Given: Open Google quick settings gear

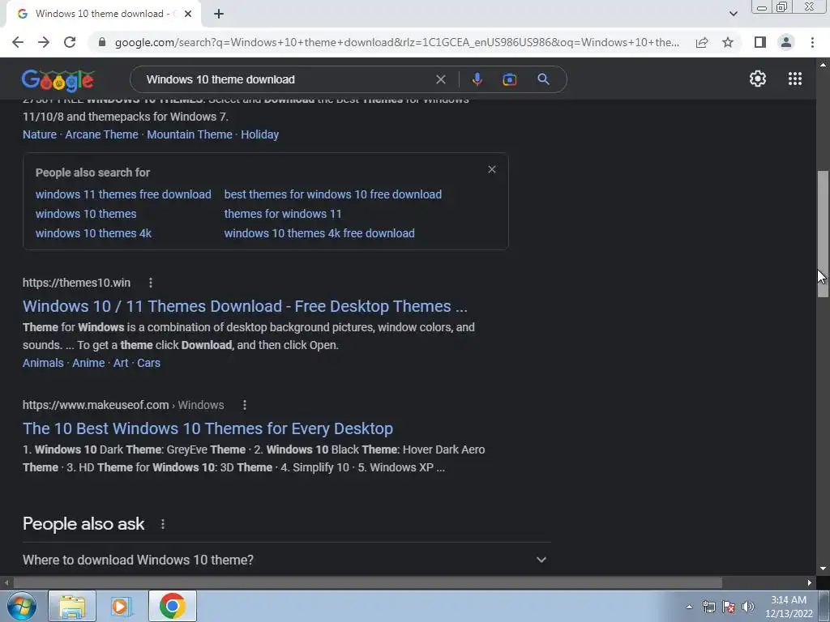Looking at the screenshot, I should (758, 79).
